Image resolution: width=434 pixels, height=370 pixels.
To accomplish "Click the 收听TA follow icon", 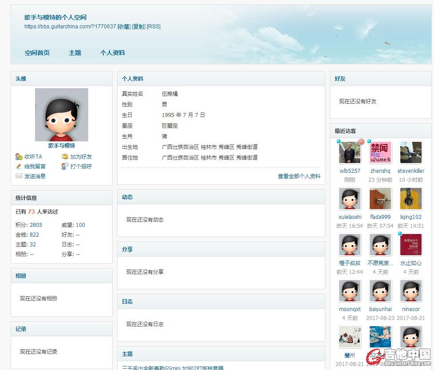I will (x=19, y=157).
